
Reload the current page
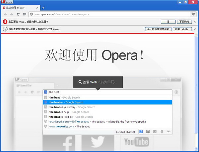point(18,14)
